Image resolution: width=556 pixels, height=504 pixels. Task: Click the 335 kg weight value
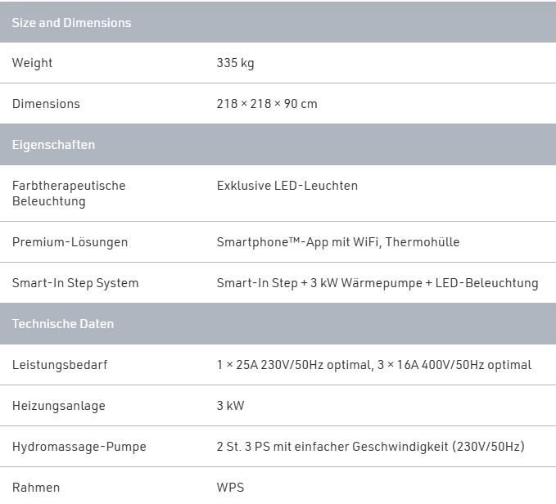pyautogui.click(x=235, y=63)
